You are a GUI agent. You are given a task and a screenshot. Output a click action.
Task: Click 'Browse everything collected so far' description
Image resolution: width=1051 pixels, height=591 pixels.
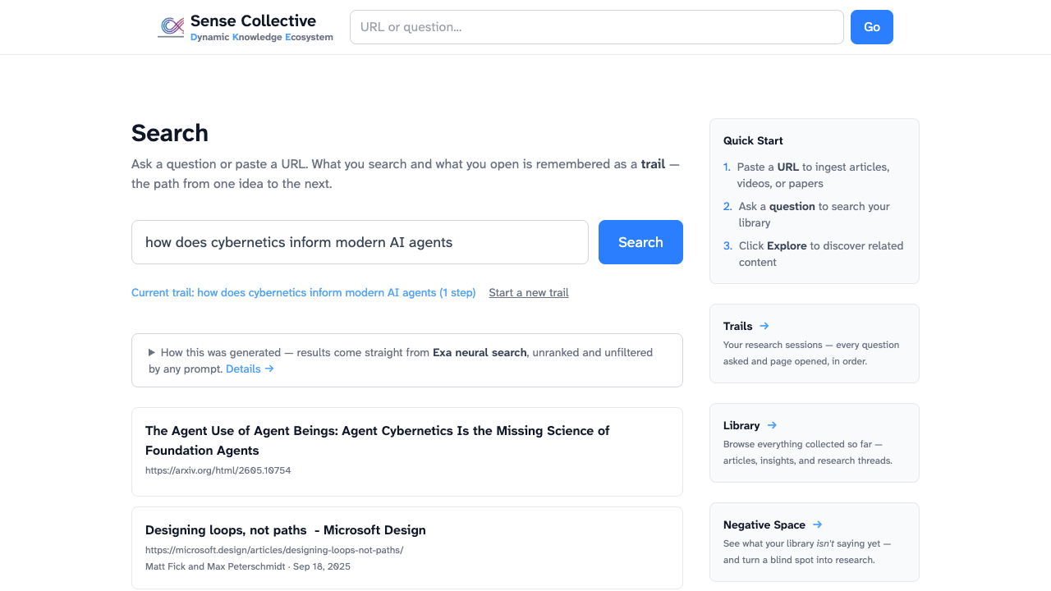point(808,452)
